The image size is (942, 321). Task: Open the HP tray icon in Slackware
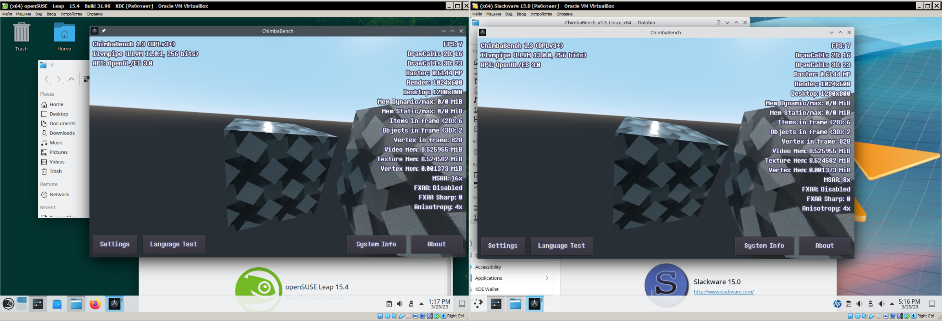pyautogui.click(x=837, y=304)
